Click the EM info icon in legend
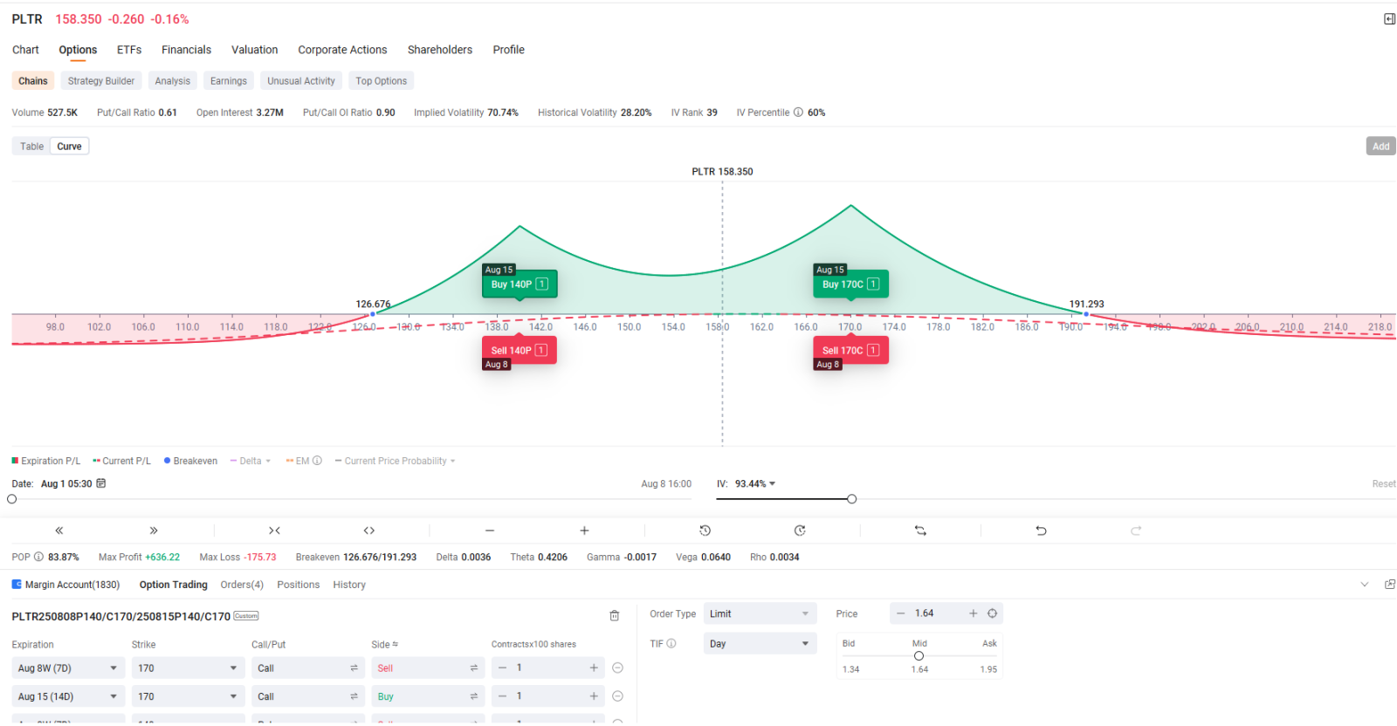 click(317, 461)
